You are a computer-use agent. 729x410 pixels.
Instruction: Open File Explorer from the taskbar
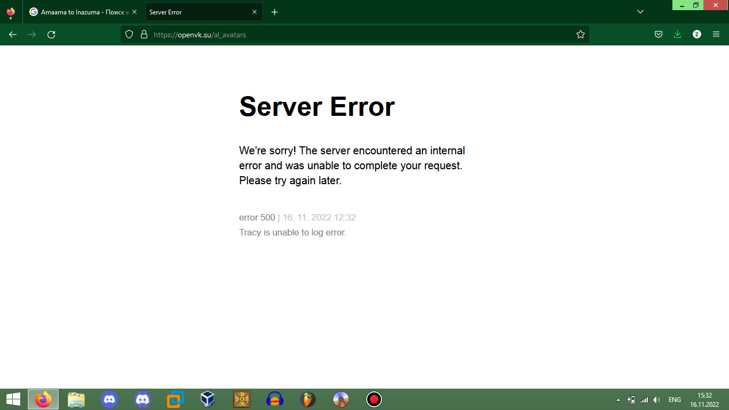click(x=76, y=399)
